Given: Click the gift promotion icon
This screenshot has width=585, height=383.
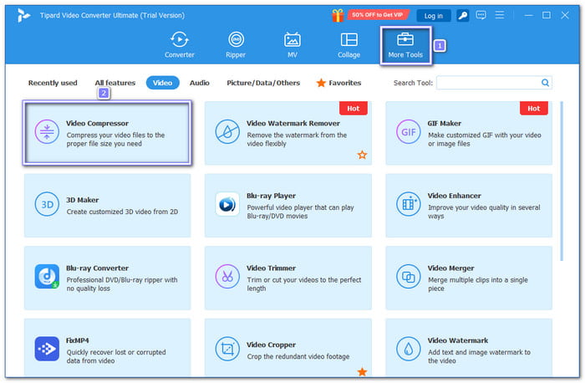Looking at the screenshot, I should tap(338, 15).
